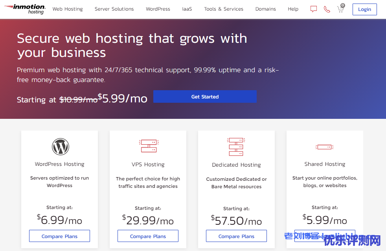Click the InMotion Hosting logo
This screenshot has width=386, height=251.
point(24,9)
